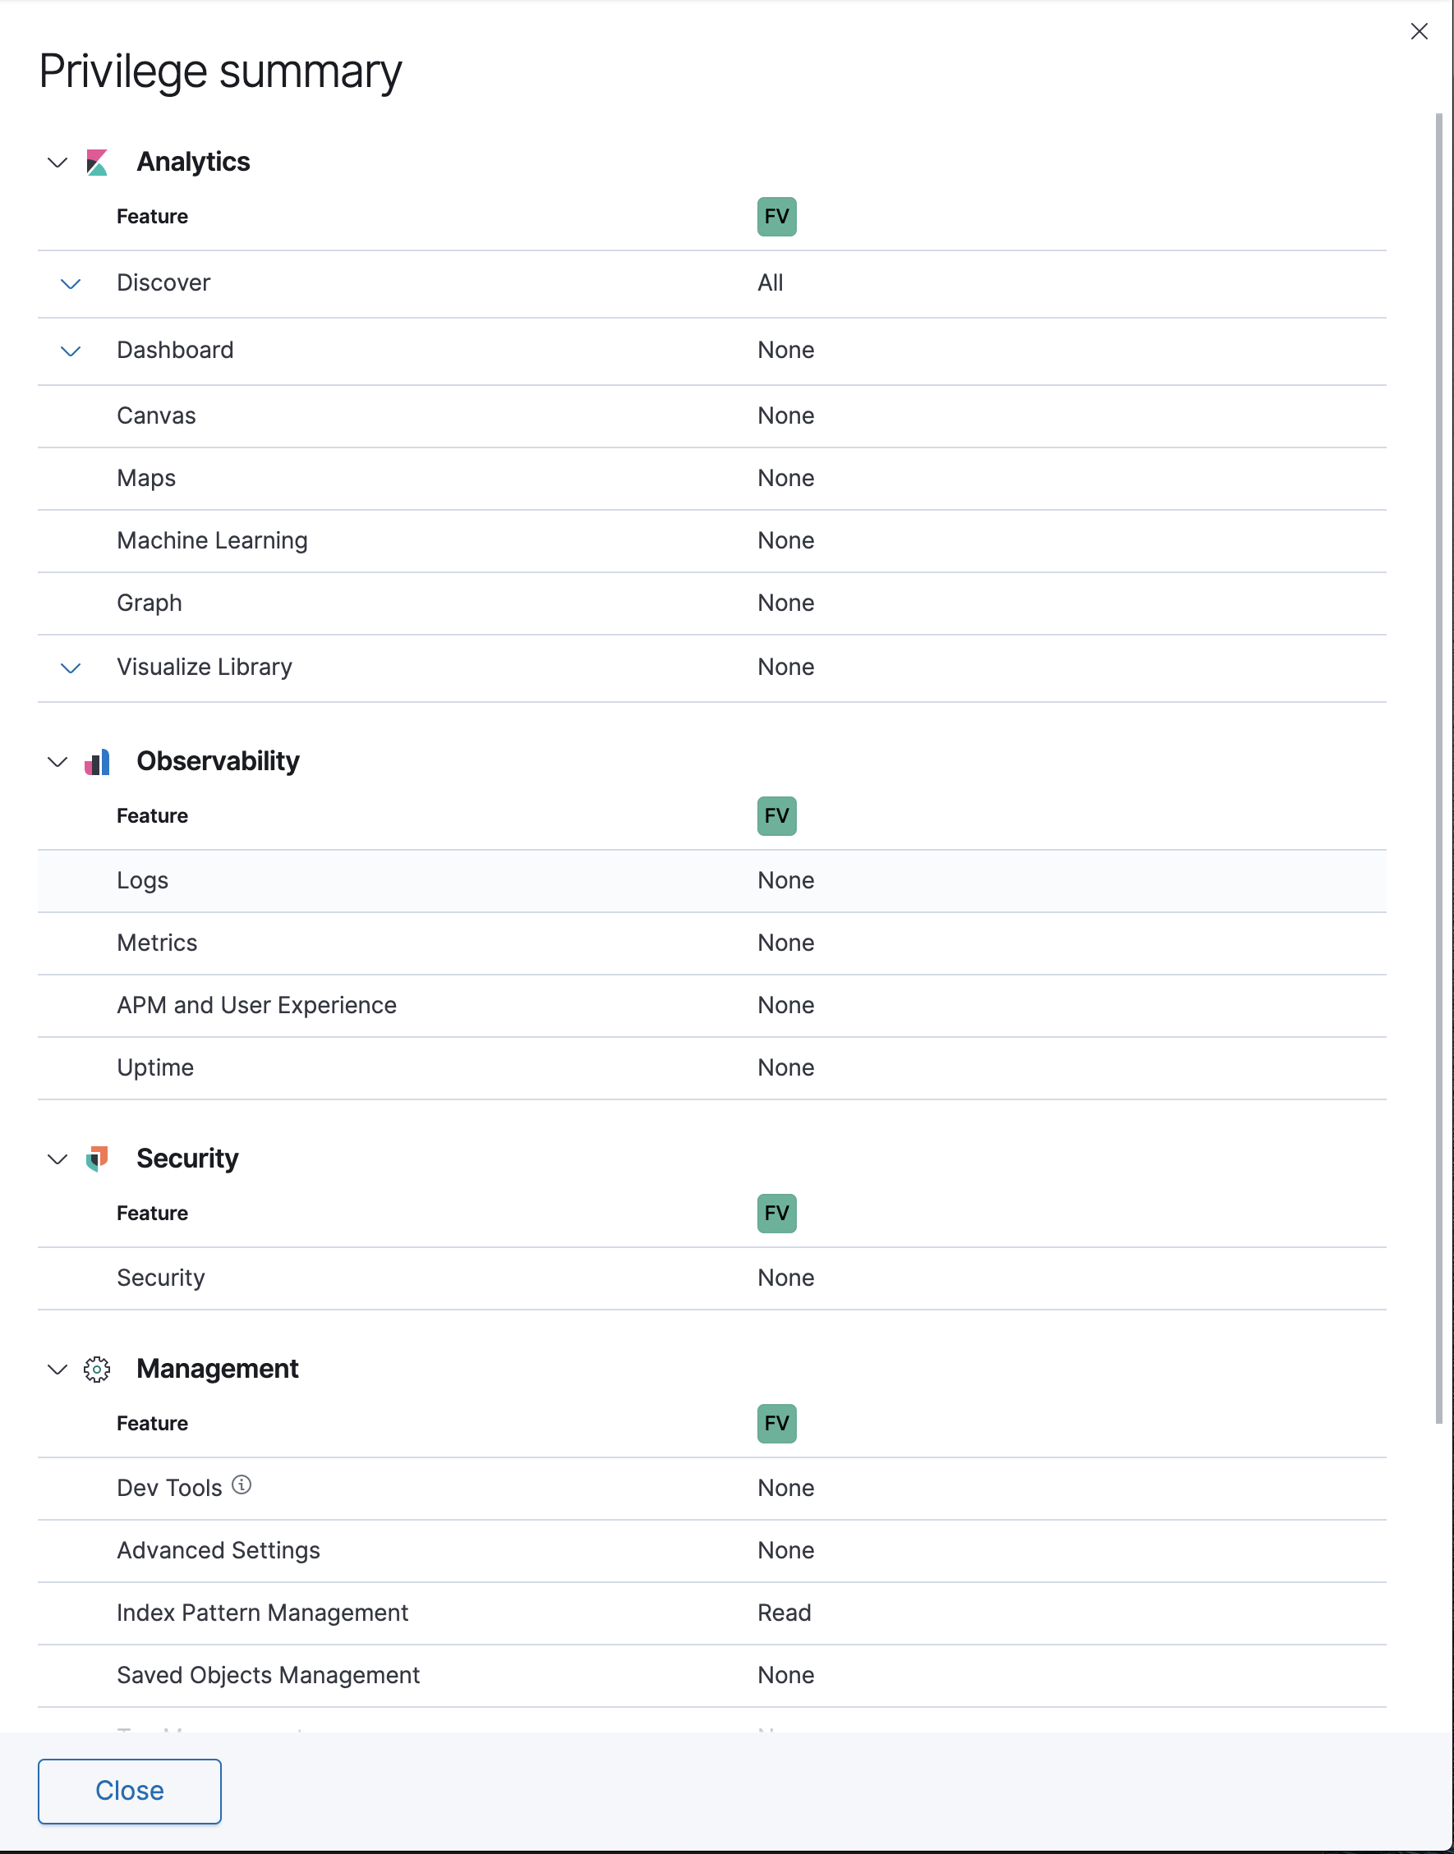This screenshot has height=1854, width=1454.
Task: Collapse the Observability section
Action: point(56,762)
